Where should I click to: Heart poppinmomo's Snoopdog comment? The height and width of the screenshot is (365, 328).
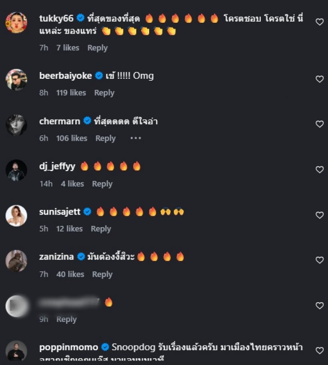click(x=320, y=351)
